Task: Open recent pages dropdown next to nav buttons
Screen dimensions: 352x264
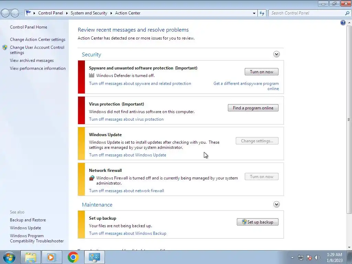Action: click(x=22, y=13)
